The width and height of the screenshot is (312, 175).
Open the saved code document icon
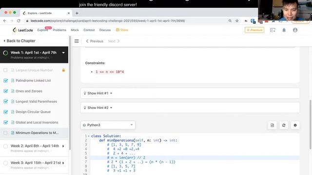click(272, 125)
